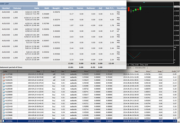Click the icon of order 41197408

coord(3,74)
